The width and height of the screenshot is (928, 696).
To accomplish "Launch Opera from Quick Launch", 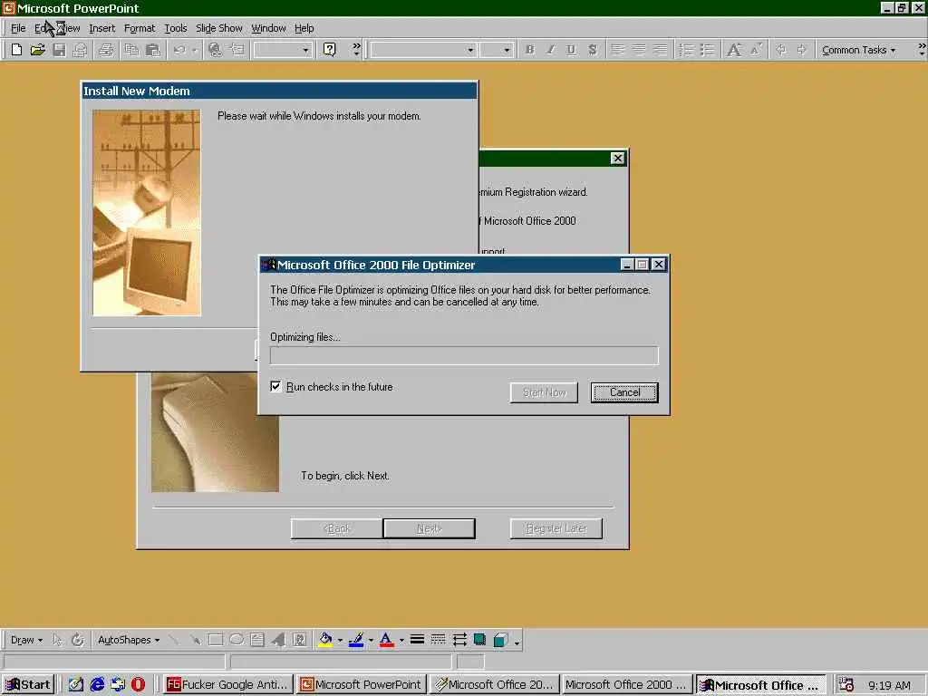I will pos(138,685).
